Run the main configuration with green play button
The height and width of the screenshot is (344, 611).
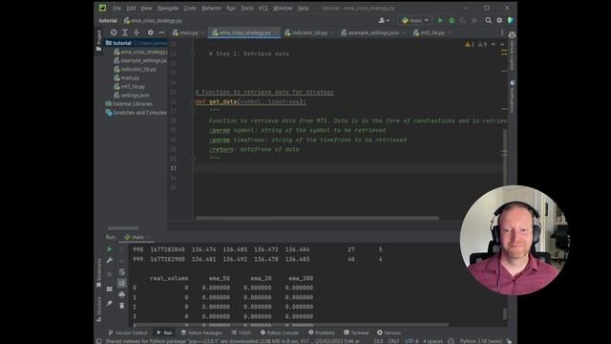[440, 20]
